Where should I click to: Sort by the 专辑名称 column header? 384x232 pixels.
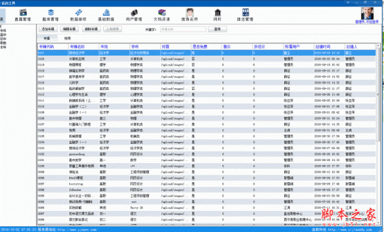coord(83,47)
